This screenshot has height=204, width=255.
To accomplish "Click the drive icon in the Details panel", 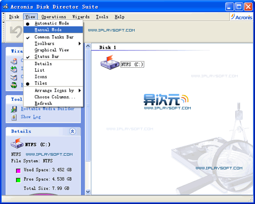I will click(17, 144).
